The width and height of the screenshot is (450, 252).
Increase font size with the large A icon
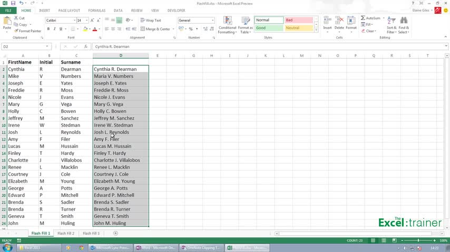pyautogui.click(x=92, y=20)
